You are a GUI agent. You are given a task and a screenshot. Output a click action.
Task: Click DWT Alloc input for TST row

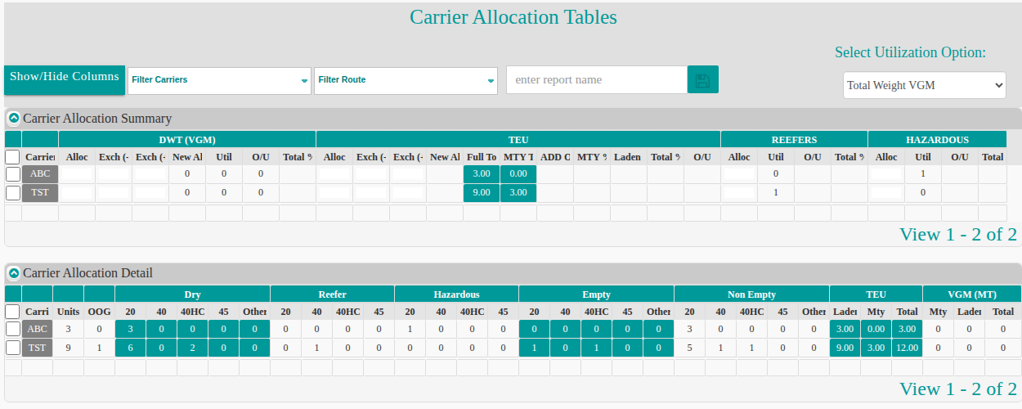click(x=77, y=192)
